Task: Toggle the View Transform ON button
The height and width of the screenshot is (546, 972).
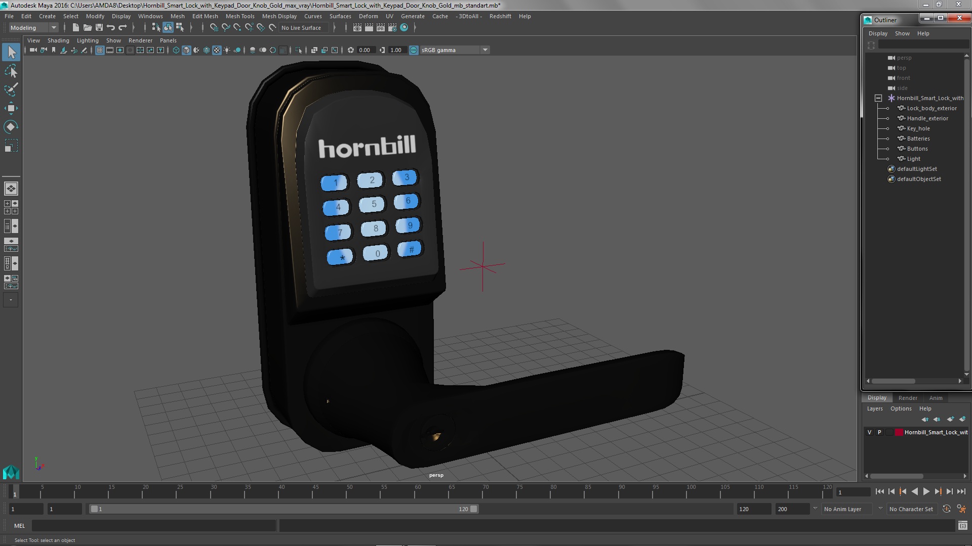Action: click(414, 50)
